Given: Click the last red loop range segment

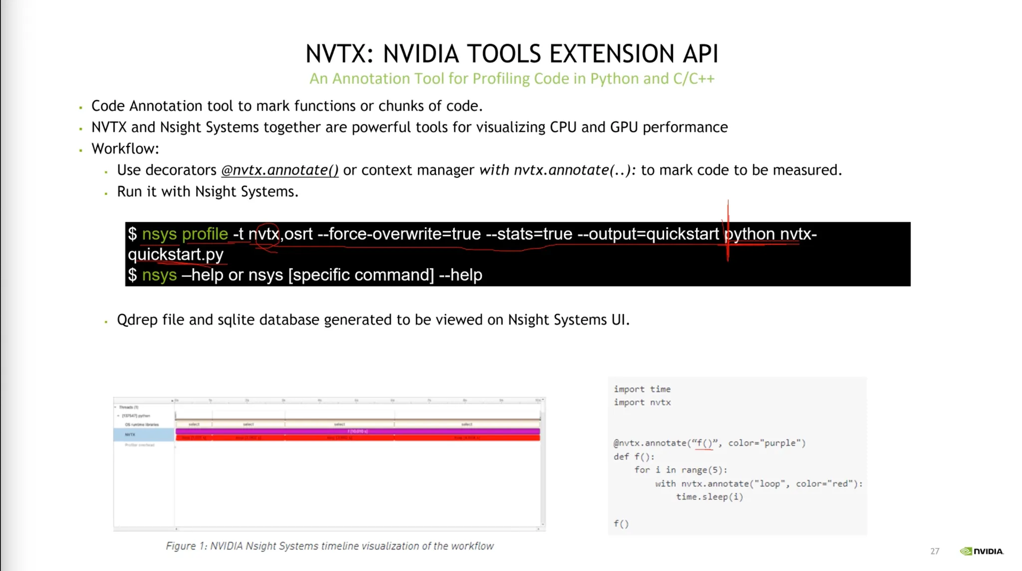Looking at the screenshot, I should (x=467, y=438).
